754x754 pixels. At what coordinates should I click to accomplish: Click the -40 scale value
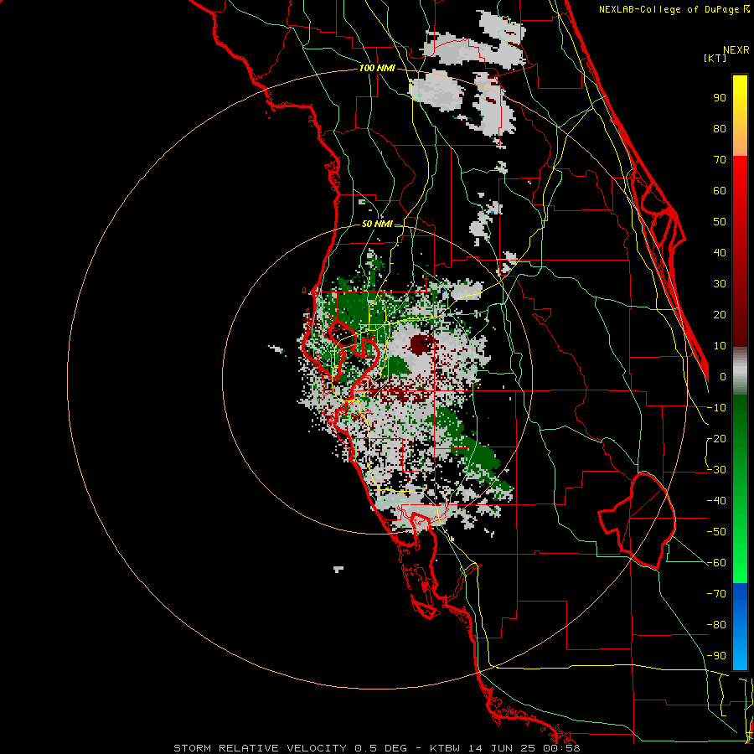[716, 501]
